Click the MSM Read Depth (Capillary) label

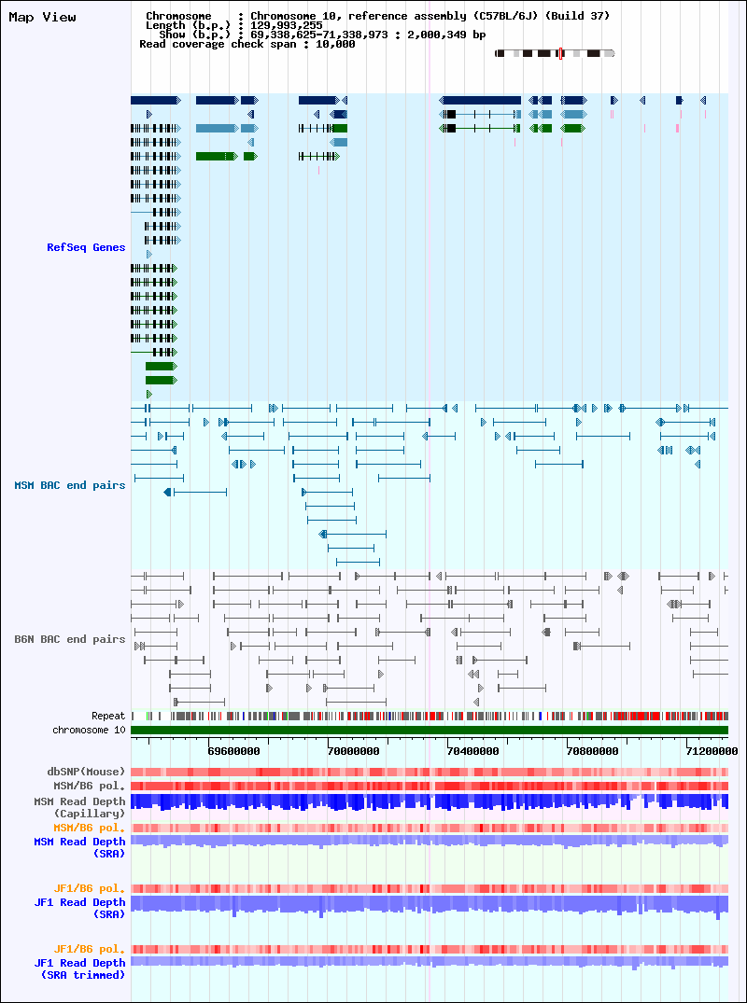point(79,807)
